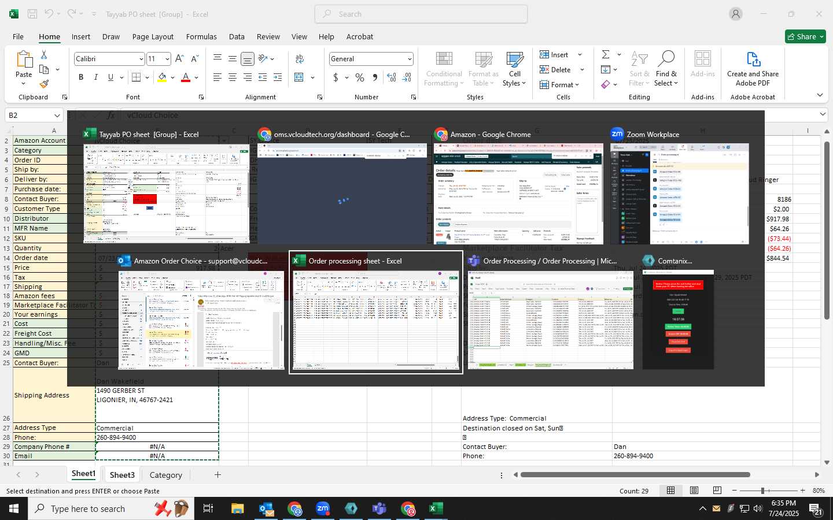Open the font name dropdown showing Calibri
Screen dimensions: 833x520
pyautogui.click(x=141, y=59)
